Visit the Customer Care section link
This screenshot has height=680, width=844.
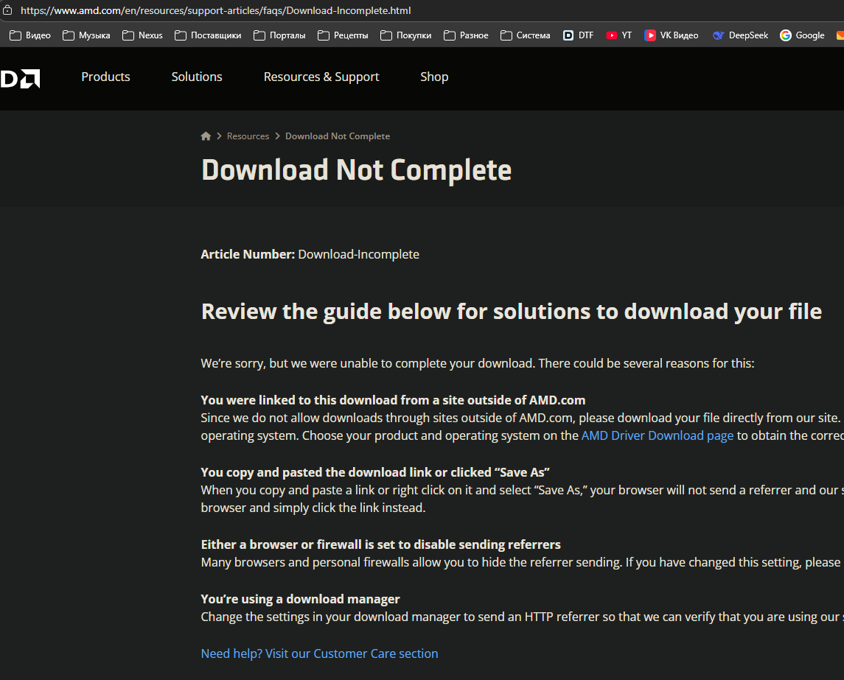tap(319, 653)
